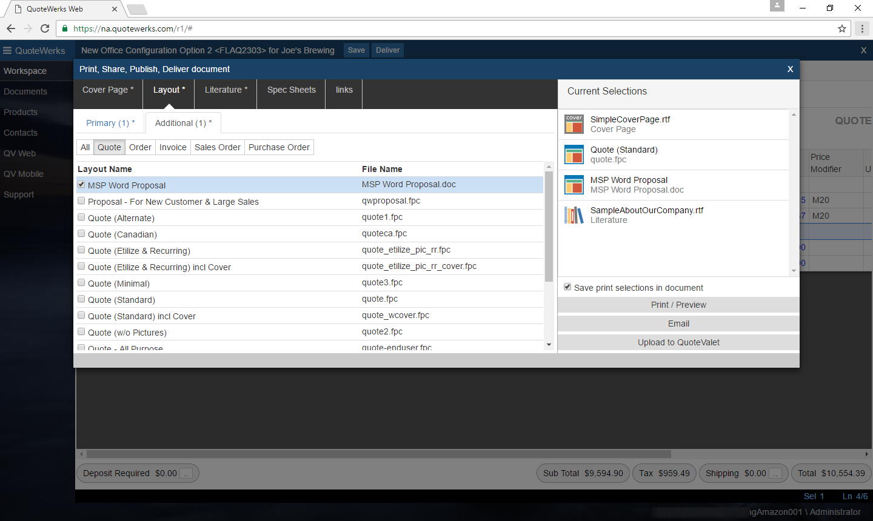Click file name qwproposal.fpc

point(391,201)
